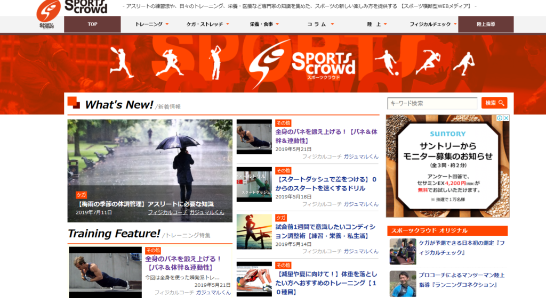Open the rainy season featured article image
The height and width of the screenshot is (298, 546).
pyautogui.click(x=150, y=171)
